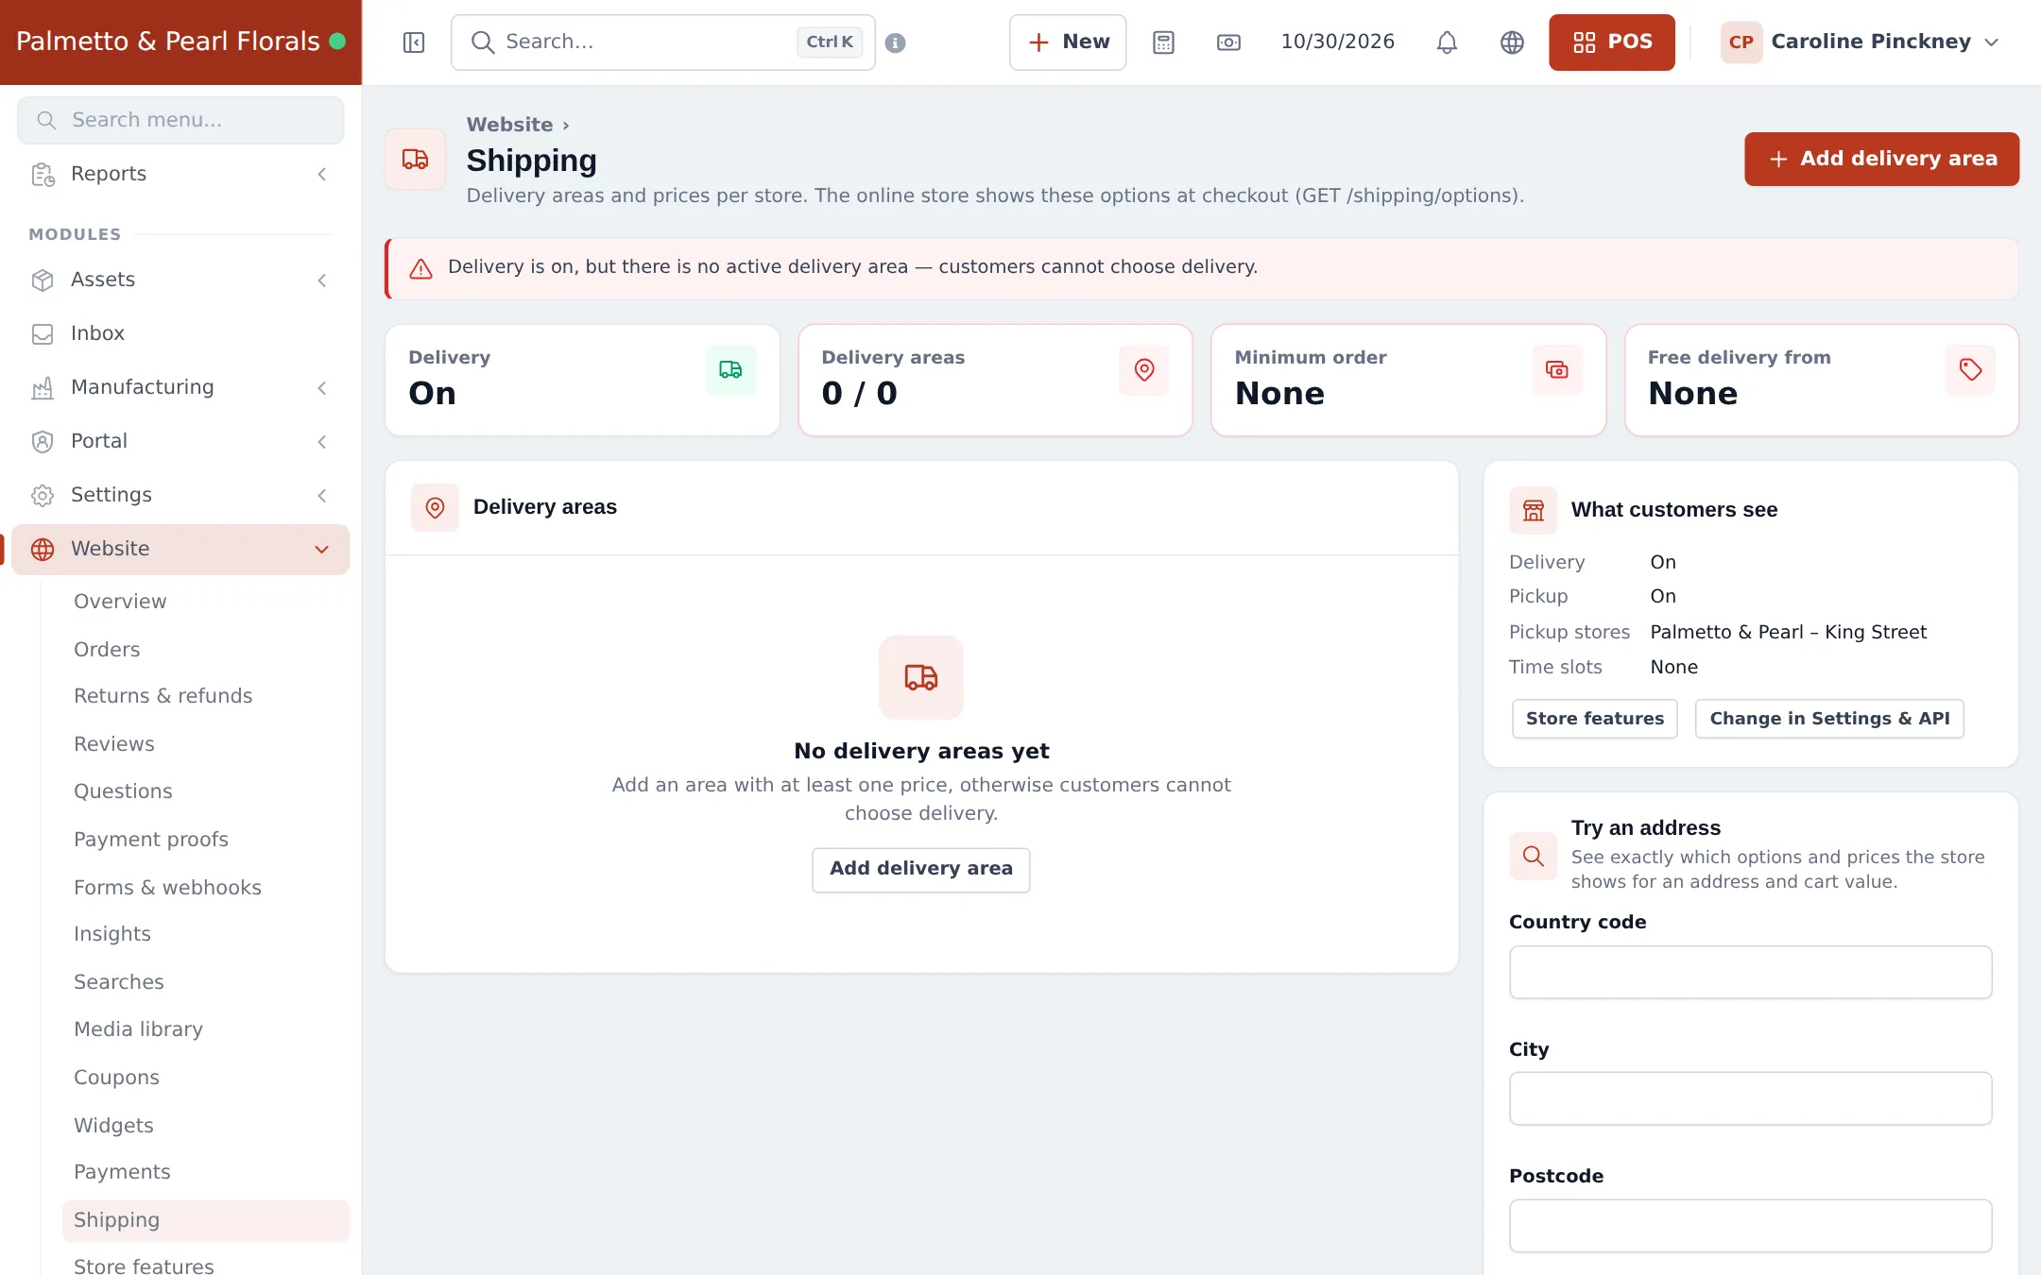Image resolution: width=2041 pixels, height=1275 pixels.
Task: Open Payment proofs page
Action: click(151, 840)
